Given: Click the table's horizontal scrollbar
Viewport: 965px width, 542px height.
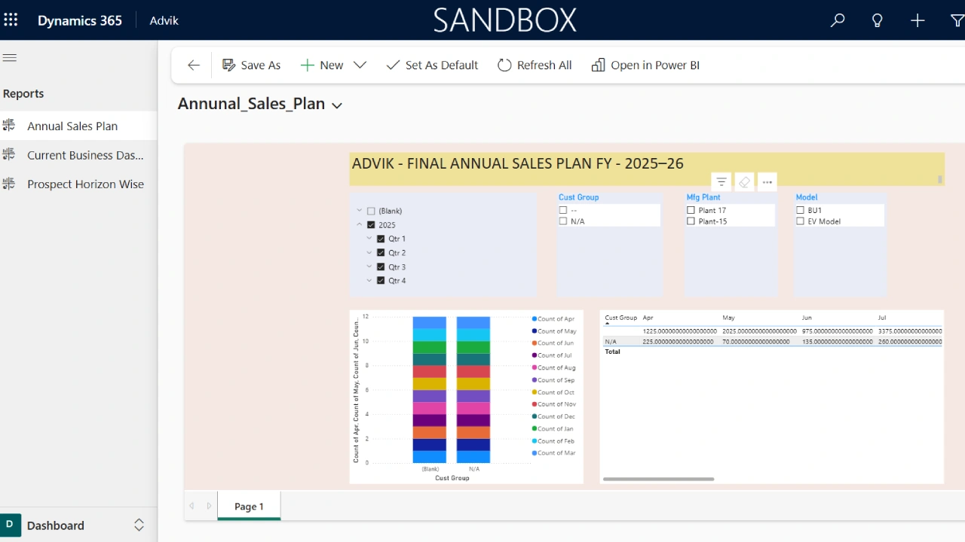Looking at the screenshot, I should (x=658, y=479).
